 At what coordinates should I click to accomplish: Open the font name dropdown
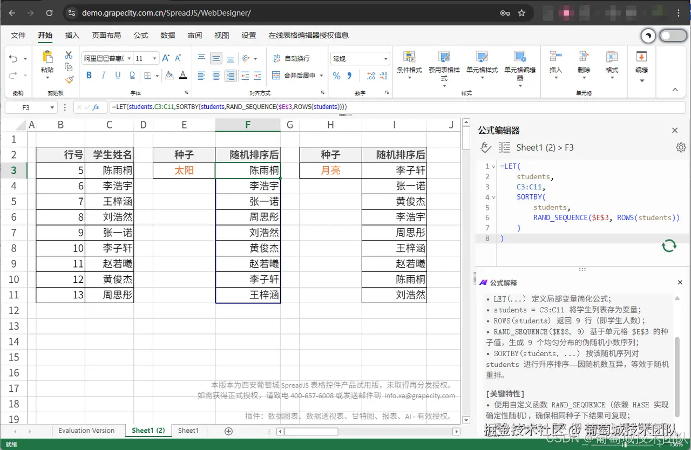click(130, 58)
